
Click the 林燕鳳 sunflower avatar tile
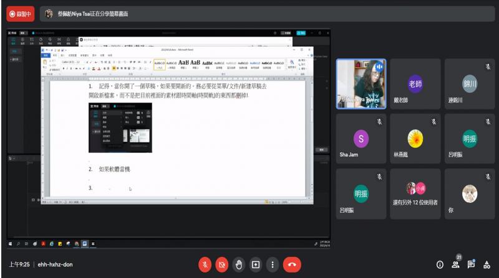[415, 137]
